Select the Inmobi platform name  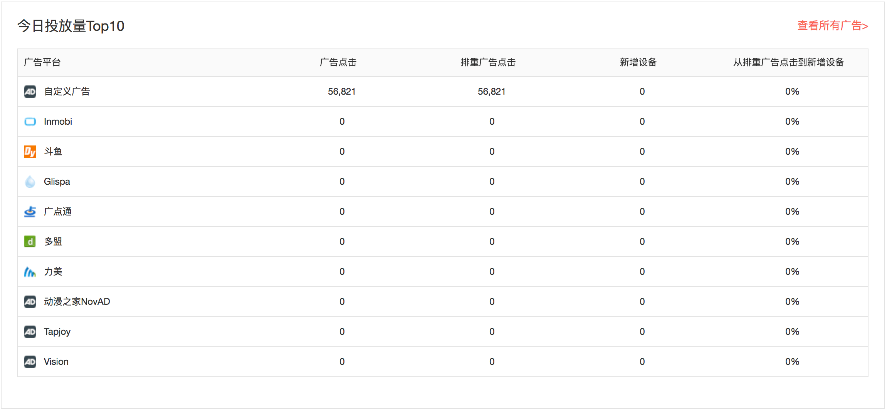pyautogui.click(x=58, y=122)
